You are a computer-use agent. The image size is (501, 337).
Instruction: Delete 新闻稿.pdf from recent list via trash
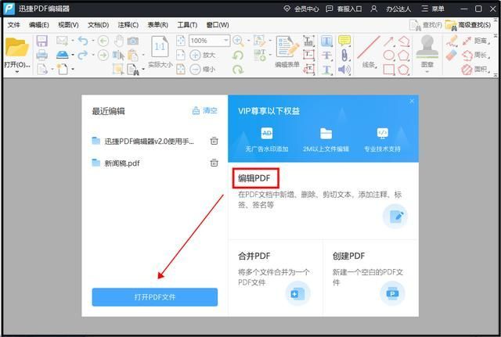tap(214, 163)
